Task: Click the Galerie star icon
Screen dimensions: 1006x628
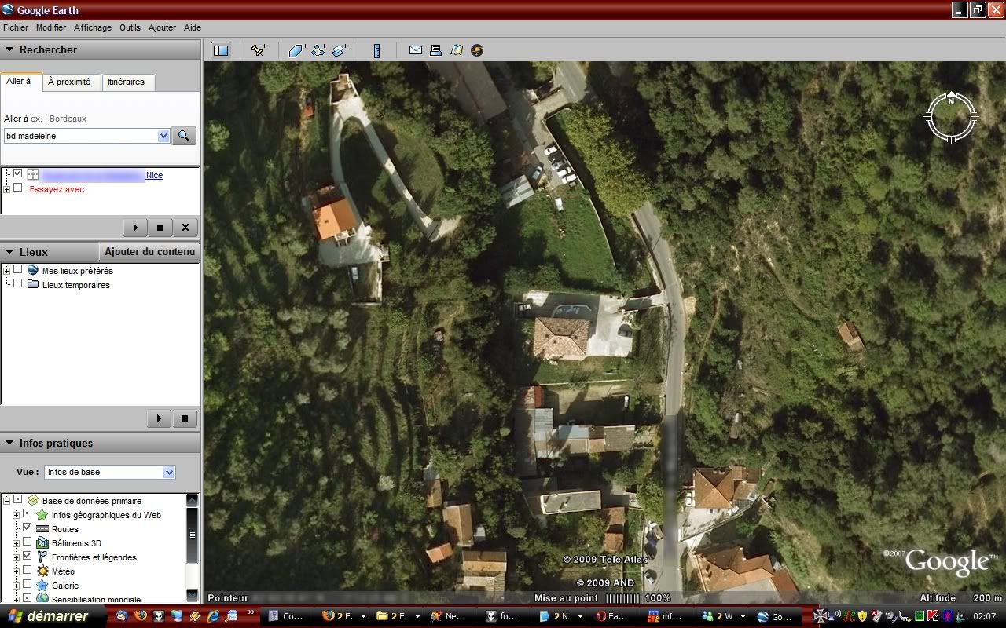Action: [x=42, y=586]
